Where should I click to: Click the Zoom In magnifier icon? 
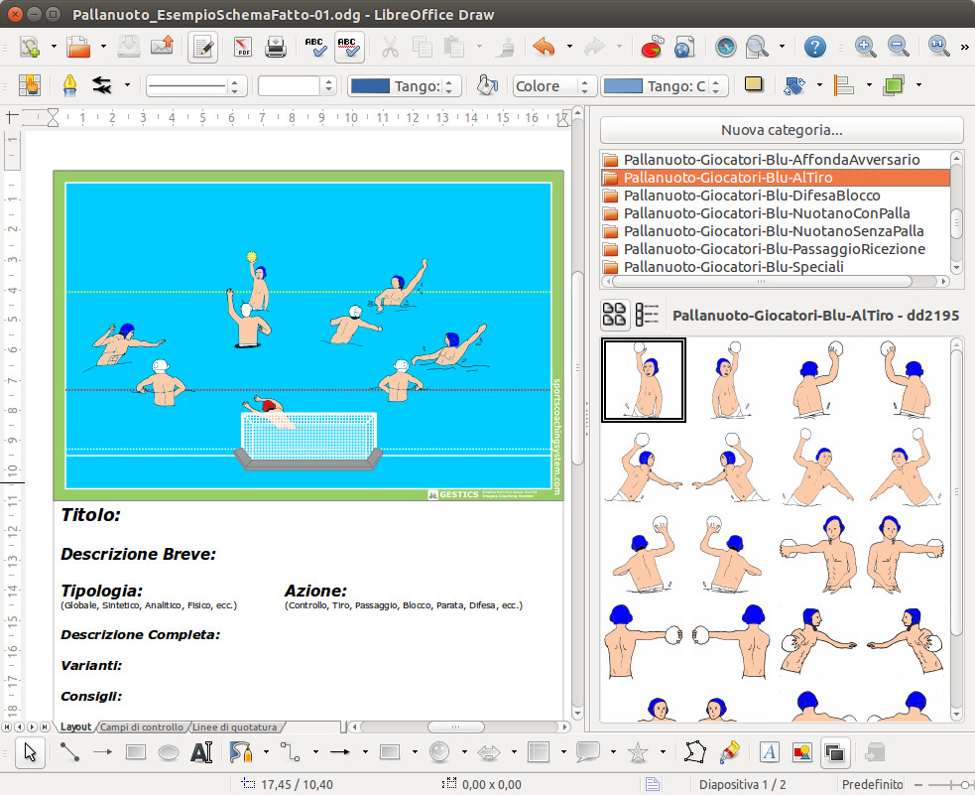tap(865, 46)
